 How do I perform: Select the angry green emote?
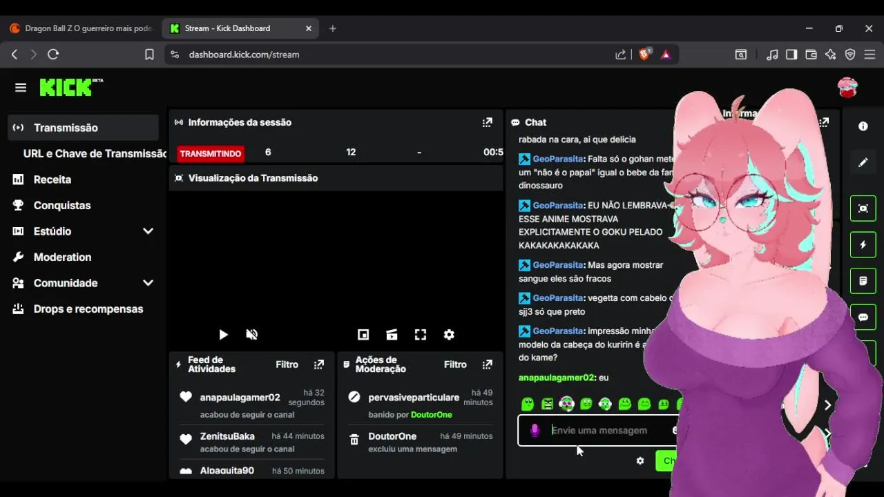click(x=547, y=405)
